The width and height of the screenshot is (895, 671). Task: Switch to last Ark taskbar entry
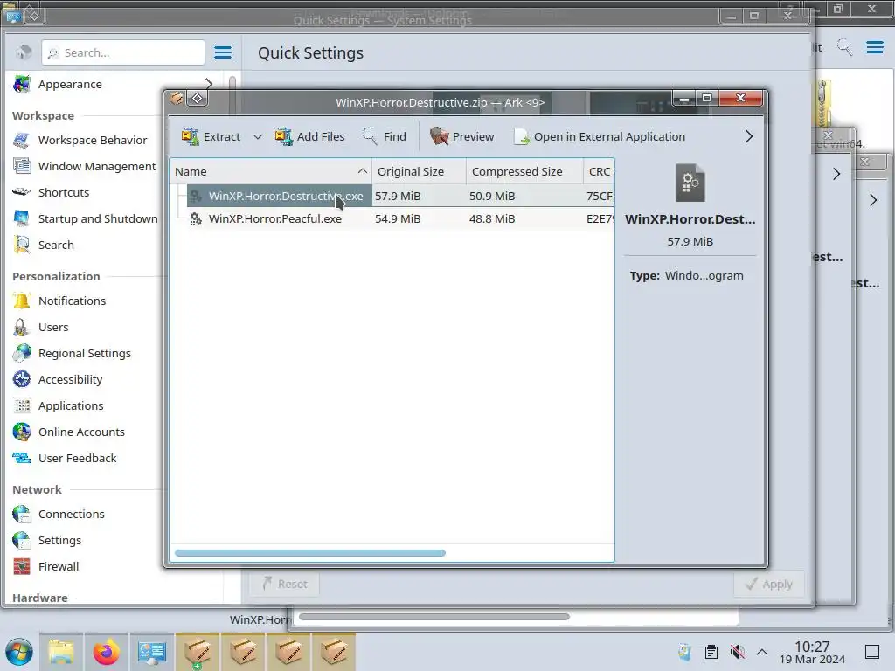(x=334, y=652)
